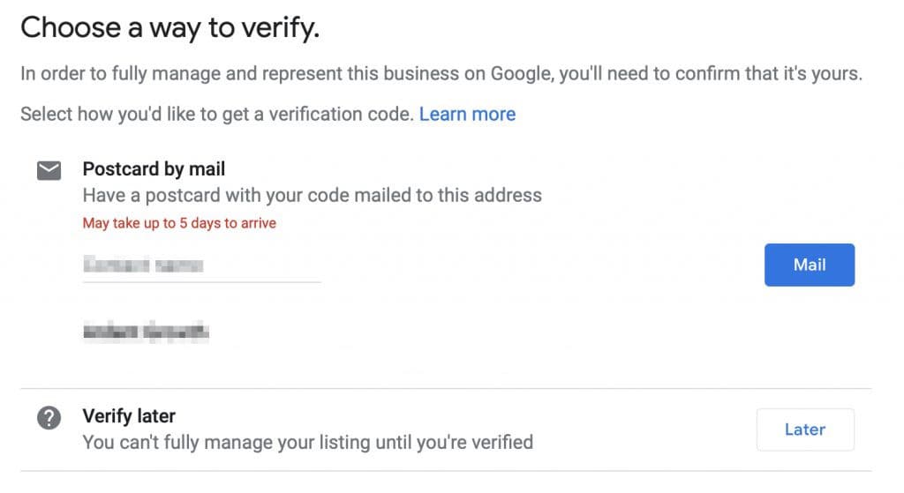Click 'Select how you'd like' instruction text
904x493 pixels.
click(x=216, y=115)
